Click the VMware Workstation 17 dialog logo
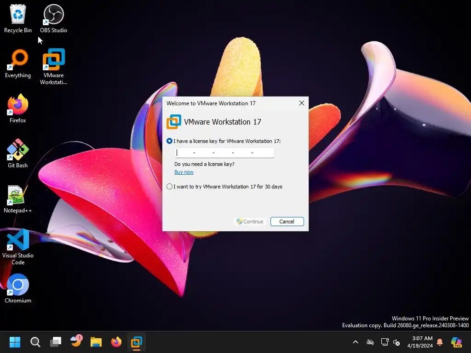This screenshot has height=353, width=471. [x=173, y=122]
